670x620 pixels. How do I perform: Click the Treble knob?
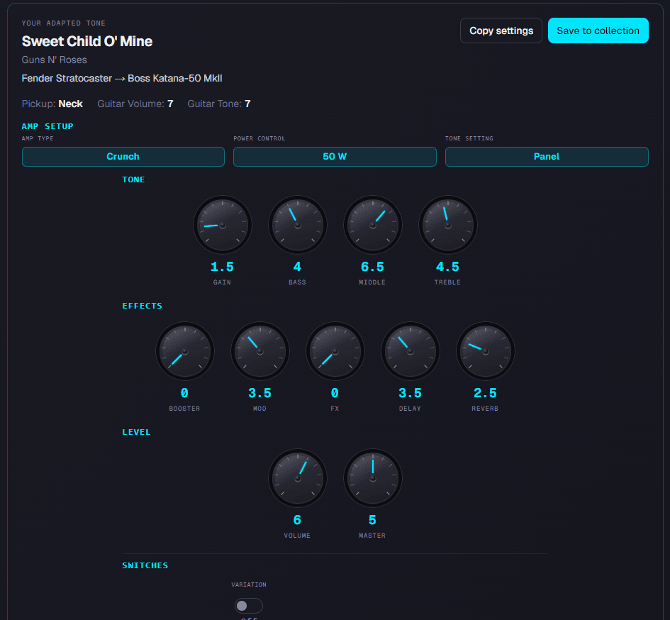tap(448, 225)
